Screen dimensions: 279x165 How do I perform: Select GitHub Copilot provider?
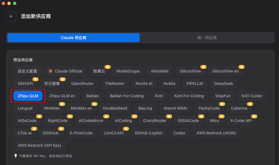148,133
